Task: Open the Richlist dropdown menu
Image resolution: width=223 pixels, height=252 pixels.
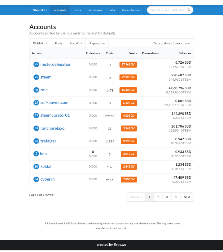Action: click(x=40, y=43)
